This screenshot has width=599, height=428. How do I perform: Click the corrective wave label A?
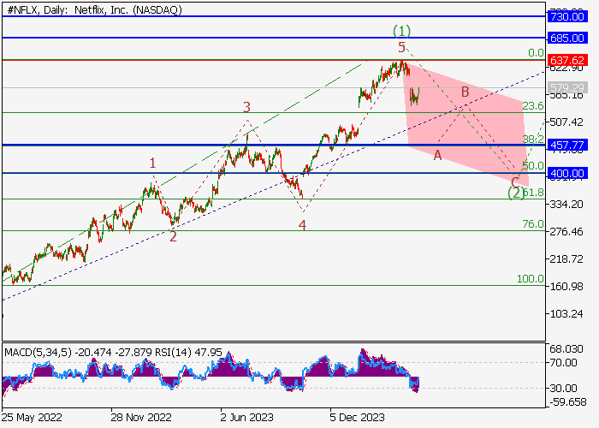[437, 155]
